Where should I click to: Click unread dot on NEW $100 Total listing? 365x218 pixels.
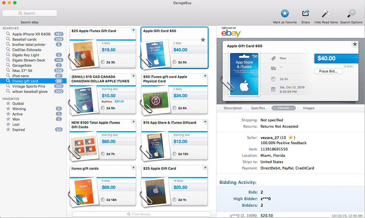pyautogui.click(x=133, y=121)
